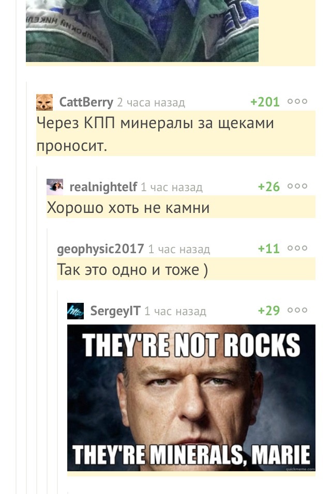
Task: Click the +29 rating on SergeyIT's comment
Action: 268,311
